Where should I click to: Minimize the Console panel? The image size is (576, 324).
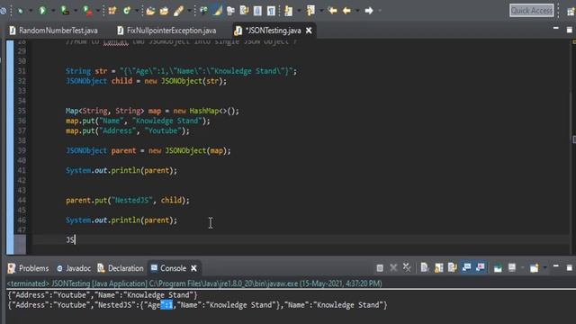556,266
